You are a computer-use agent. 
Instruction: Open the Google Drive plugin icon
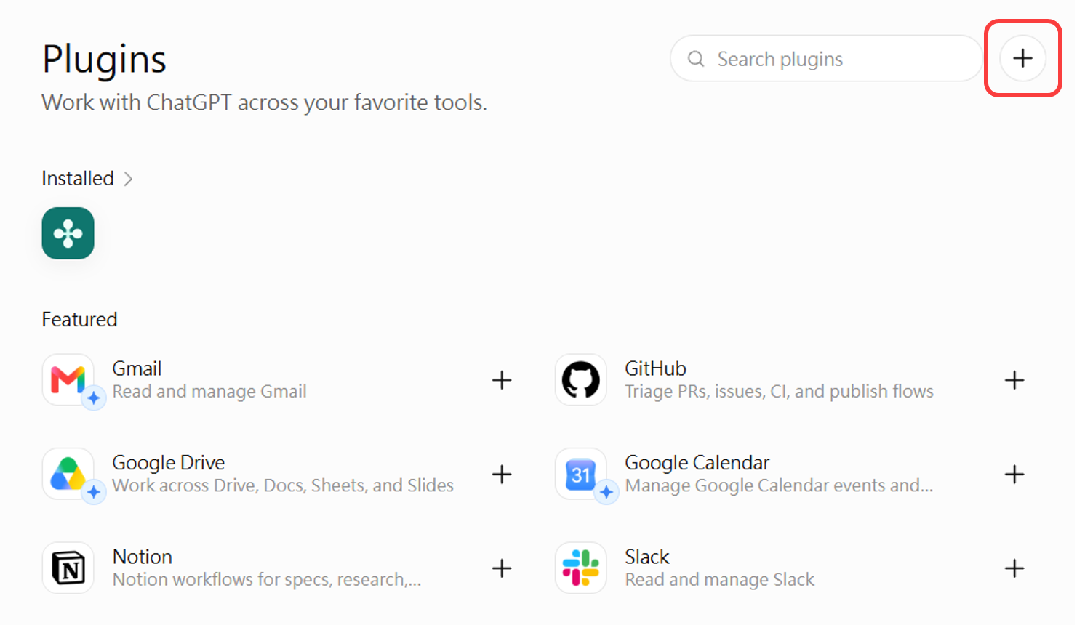(68, 474)
